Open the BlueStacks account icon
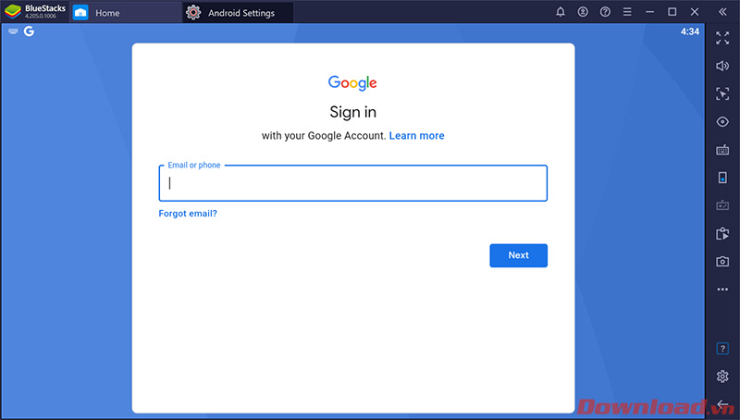The height and width of the screenshot is (420, 740). (583, 12)
